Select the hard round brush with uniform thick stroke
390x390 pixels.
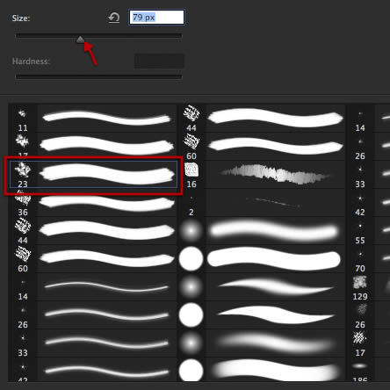click(x=261, y=259)
